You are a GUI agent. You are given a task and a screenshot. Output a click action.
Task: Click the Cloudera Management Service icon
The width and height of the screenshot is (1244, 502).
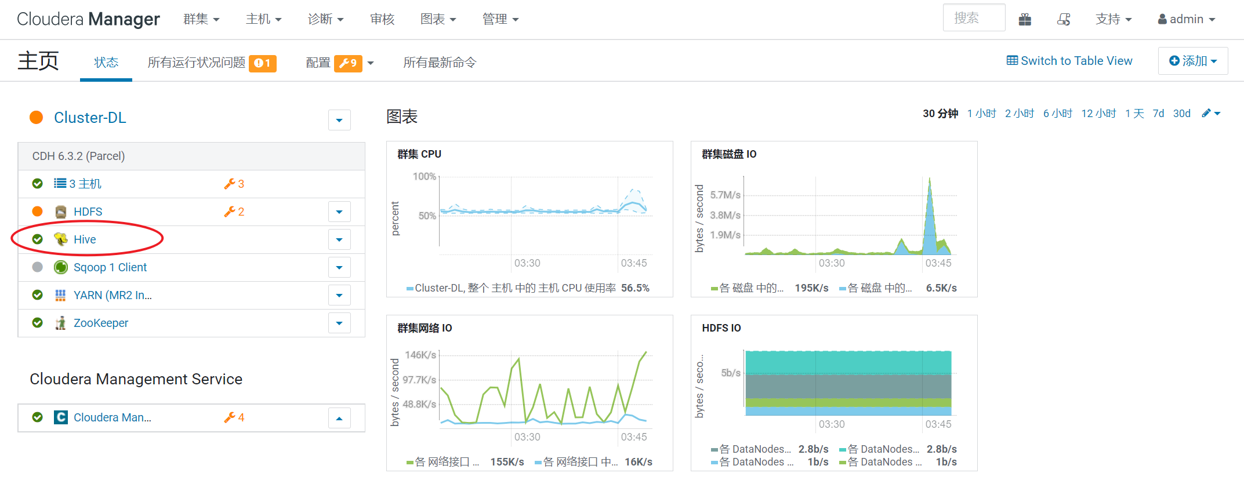[x=60, y=417]
